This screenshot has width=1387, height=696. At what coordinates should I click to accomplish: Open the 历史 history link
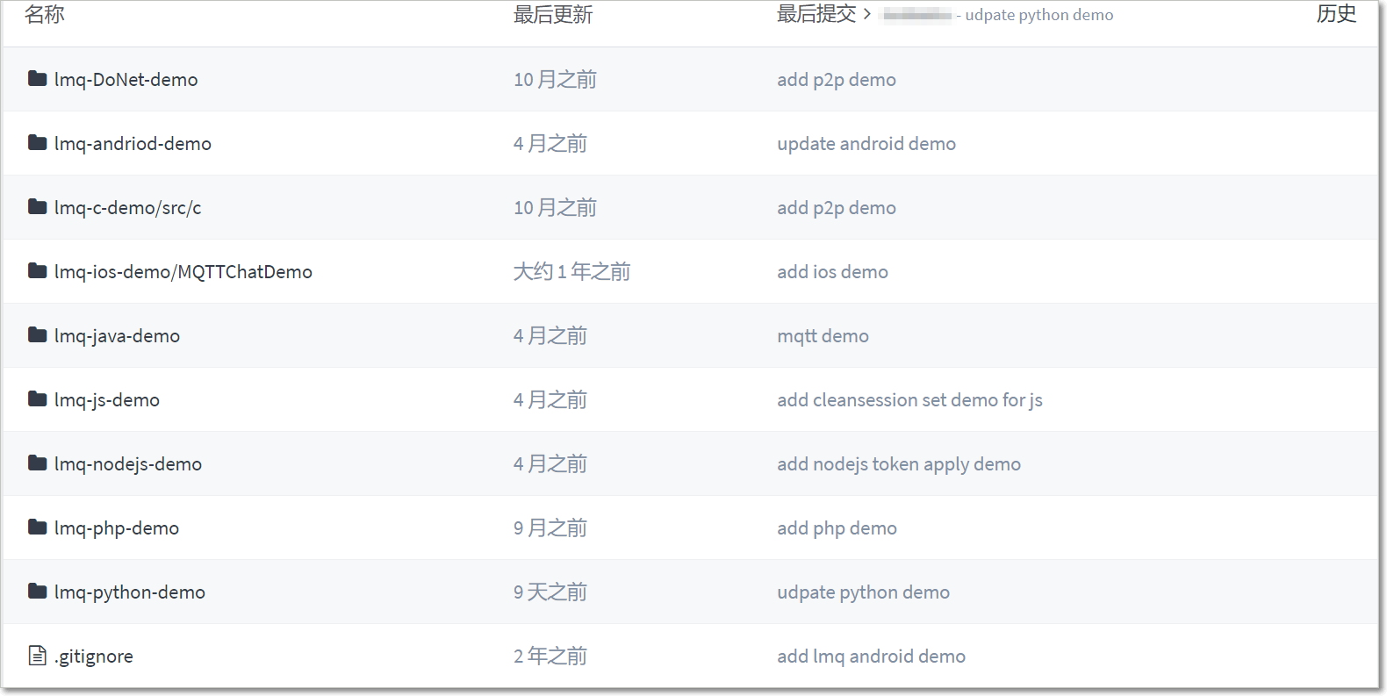coord(1336,14)
